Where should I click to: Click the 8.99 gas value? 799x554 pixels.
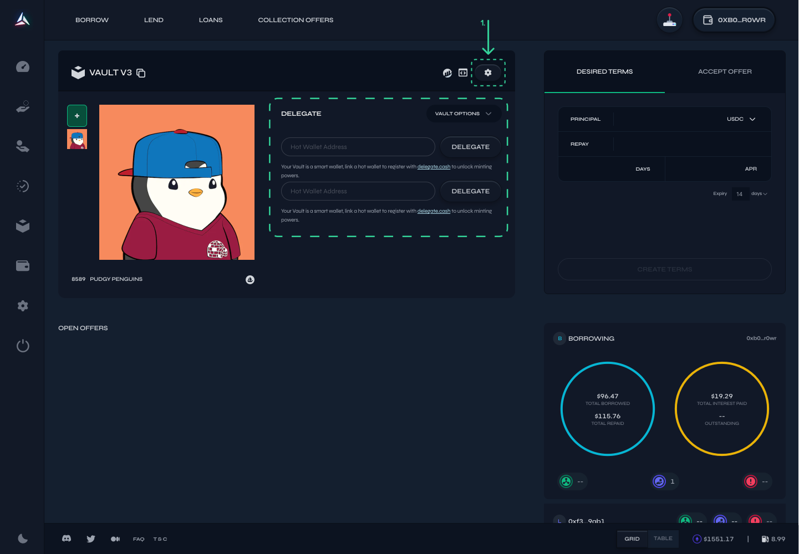[778, 539]
